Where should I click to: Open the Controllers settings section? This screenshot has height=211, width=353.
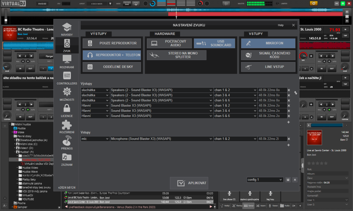click(67, 78)
